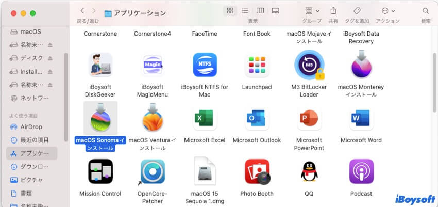Switch to icon view
The image size is (438, 207).
tap(230, 11)
